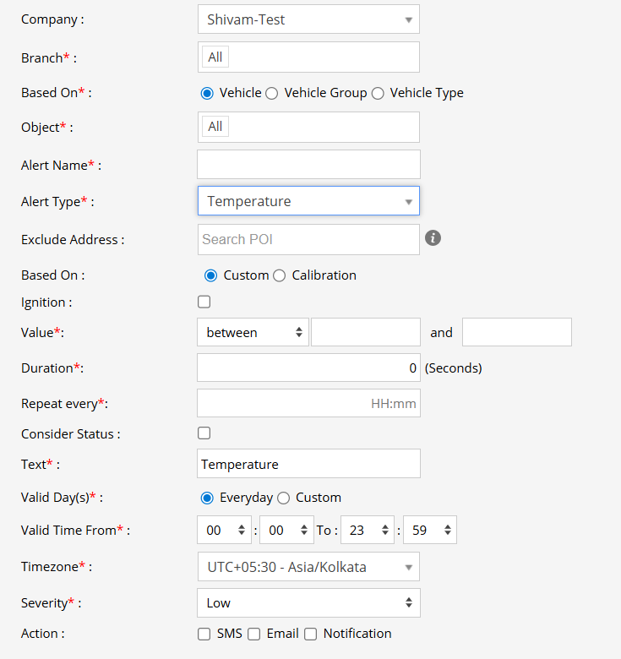Enable the Notification action checkbox

click(310, 634)
